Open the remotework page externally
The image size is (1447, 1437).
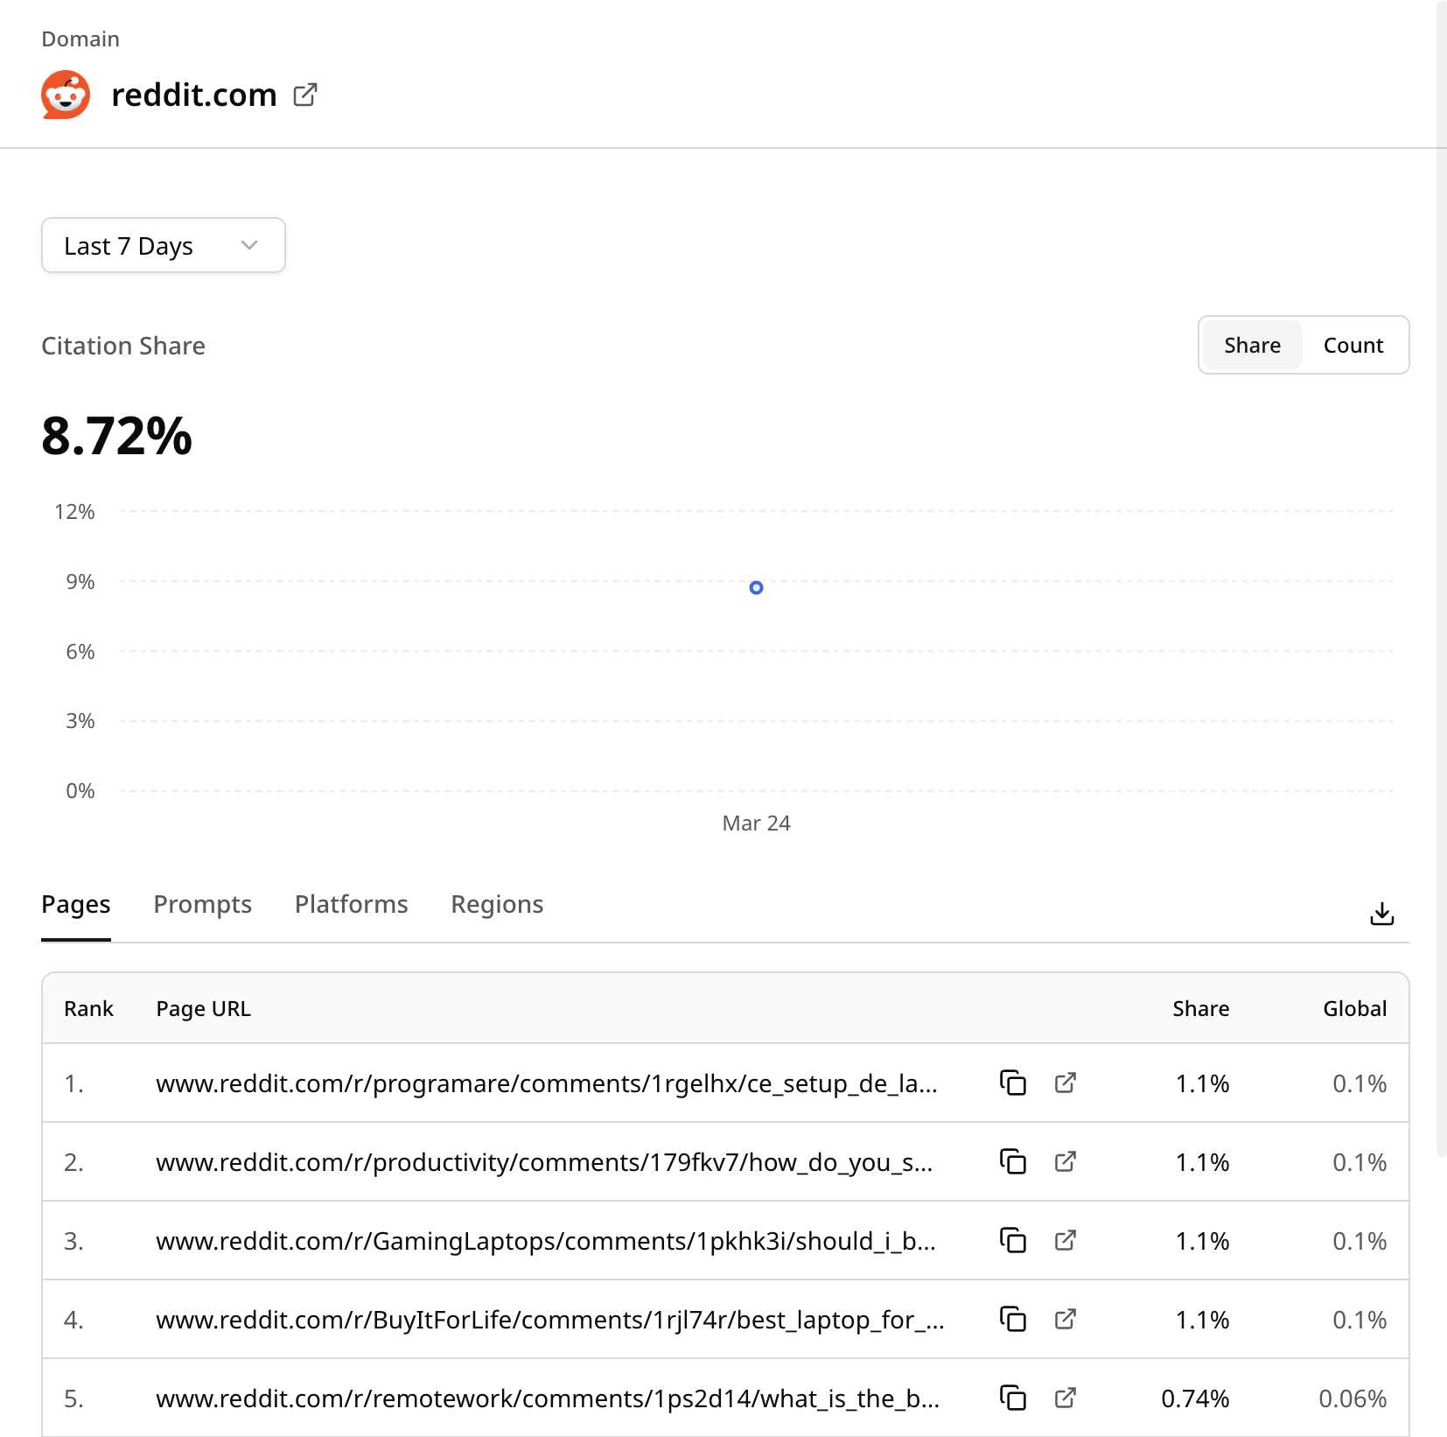[x=1065, y=1398]
